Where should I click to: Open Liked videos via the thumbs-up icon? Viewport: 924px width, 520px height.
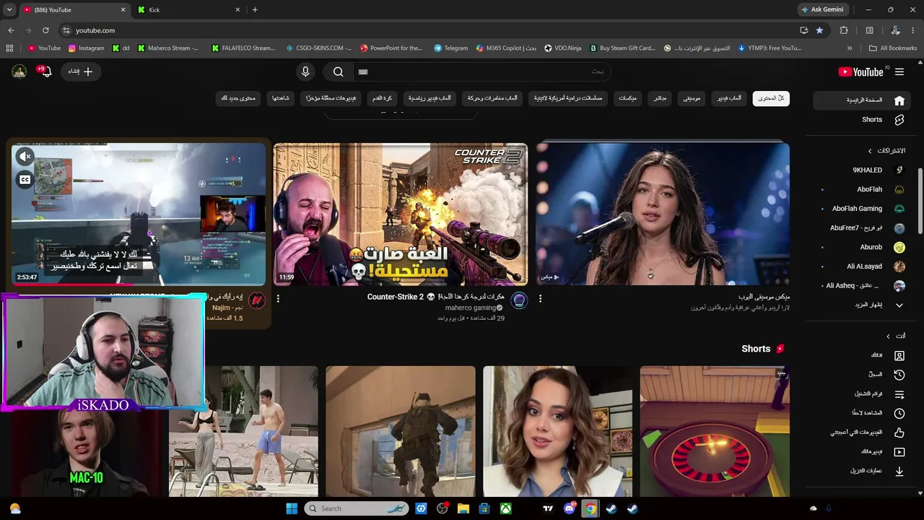[x=899, y=433]
